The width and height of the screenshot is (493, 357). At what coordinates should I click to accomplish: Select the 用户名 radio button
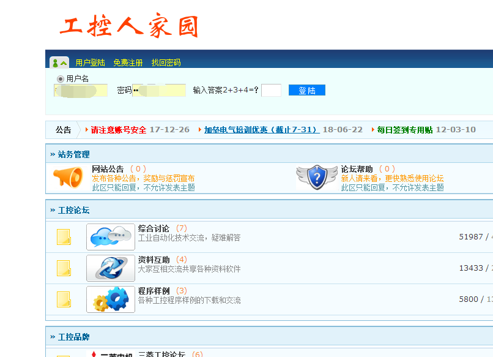tap(61, 79)
